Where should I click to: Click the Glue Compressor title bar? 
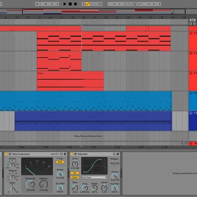[x=35, y=154]
